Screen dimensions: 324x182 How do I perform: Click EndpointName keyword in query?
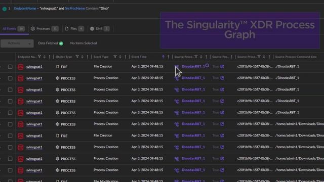[x=25, y=9]
